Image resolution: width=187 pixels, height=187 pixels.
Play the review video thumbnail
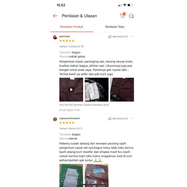pyautogui.click(x=71, y=90)
